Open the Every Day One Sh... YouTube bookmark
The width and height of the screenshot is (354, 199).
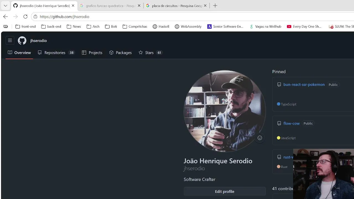304,27
